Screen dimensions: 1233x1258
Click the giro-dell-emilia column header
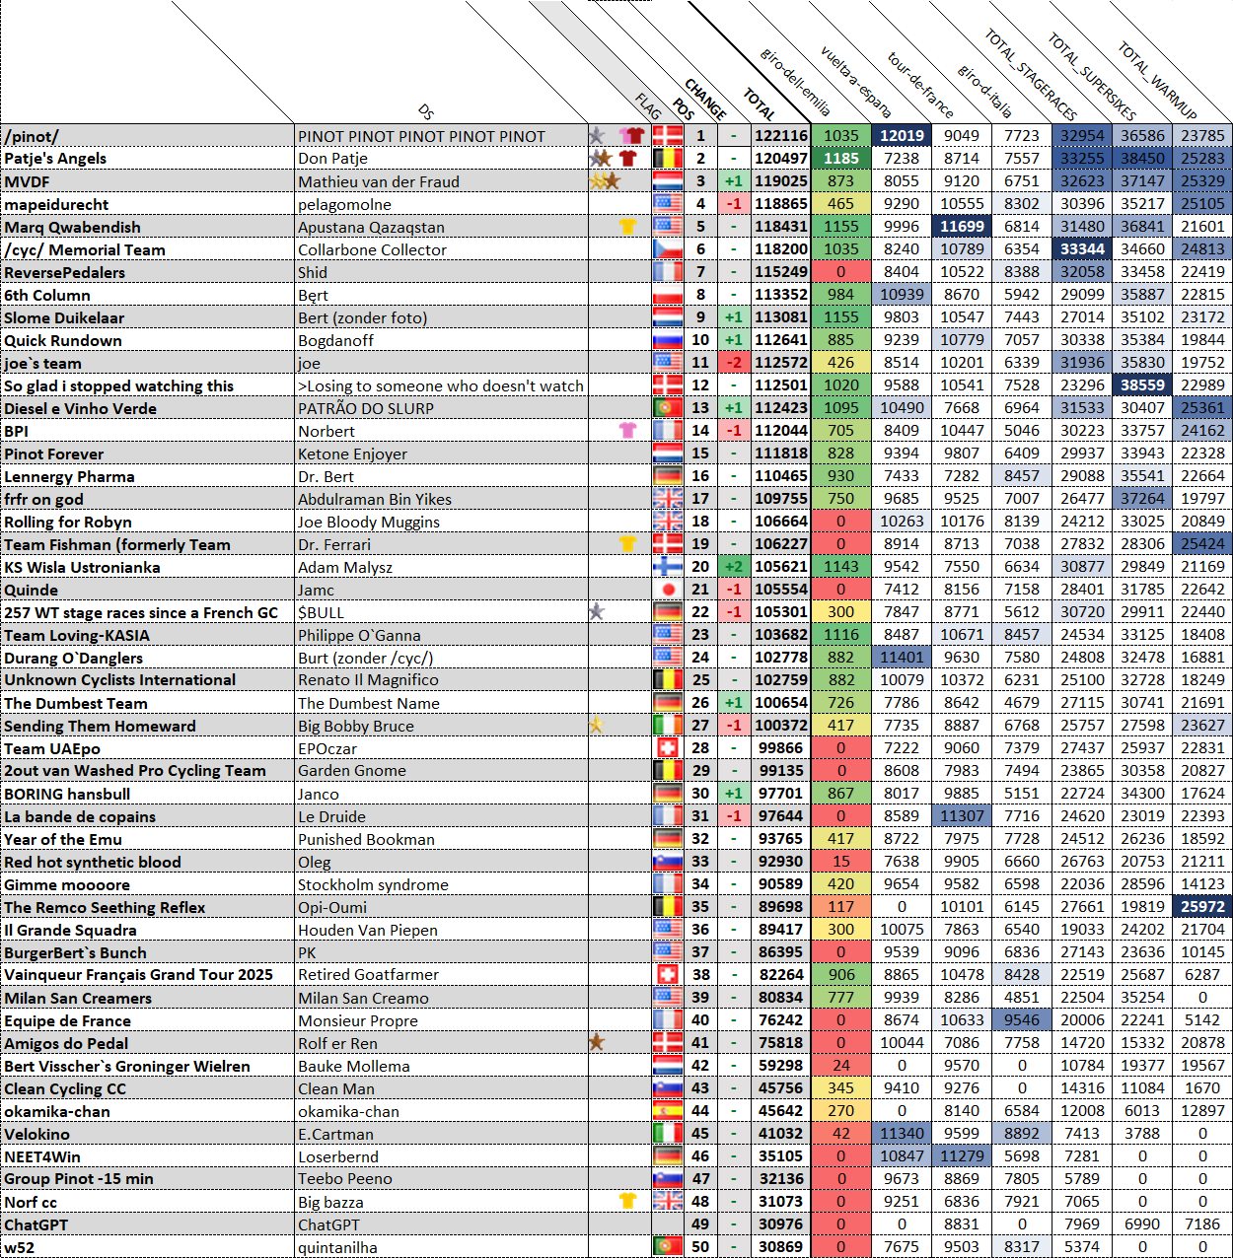click(x=795, y=82)
